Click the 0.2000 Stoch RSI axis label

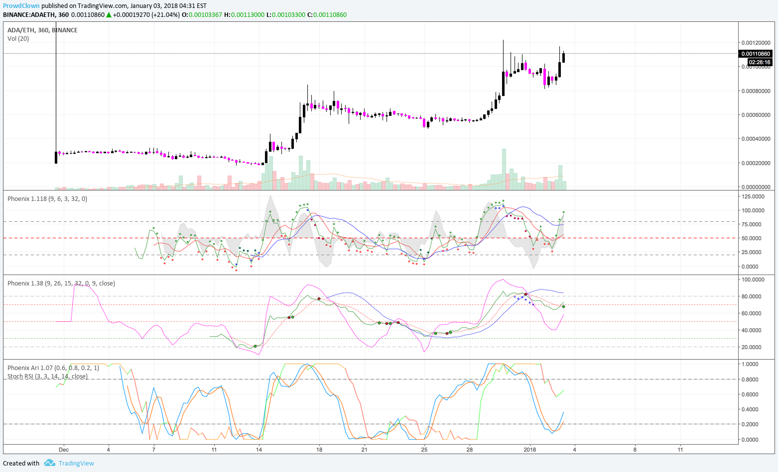(x=750, y=424)
